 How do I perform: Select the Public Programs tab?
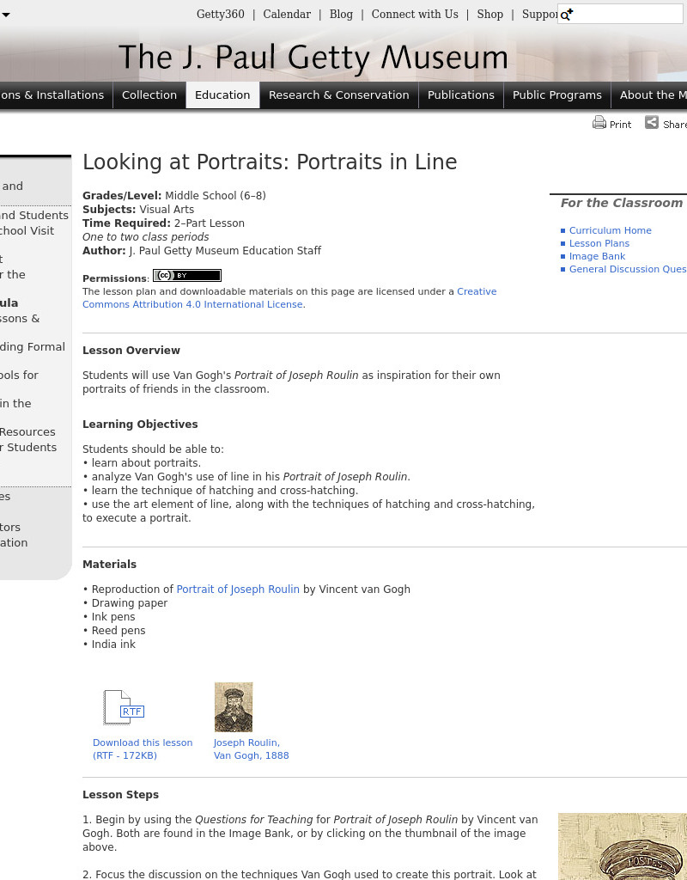coord(556,95)
